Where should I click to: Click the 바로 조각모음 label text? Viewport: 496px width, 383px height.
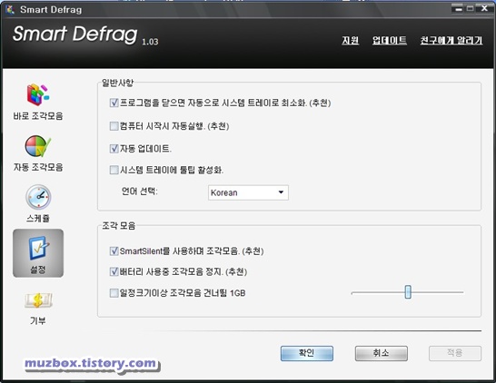coord(38,116)
